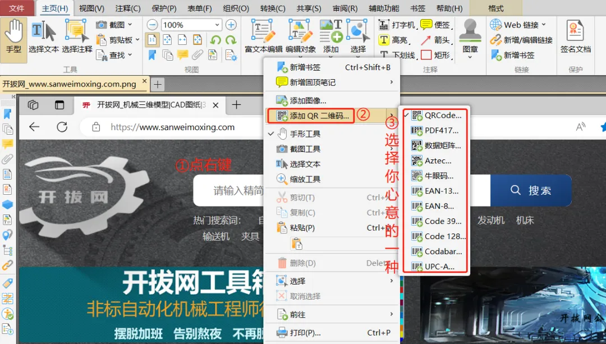Click the Typewriter (打字机) tool
Screen dimensions: 606x344
pyautogui.click(x=397, y=25)
